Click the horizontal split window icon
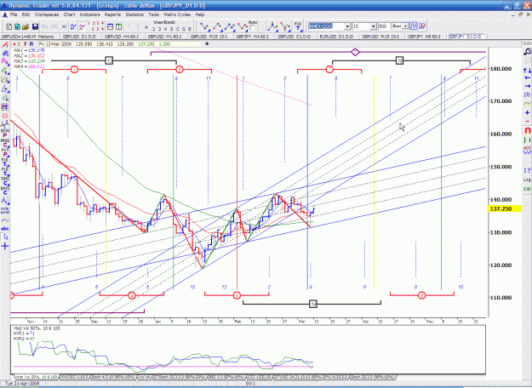The height and width of the screenshot is (388, 532). [x=111, y=26]
